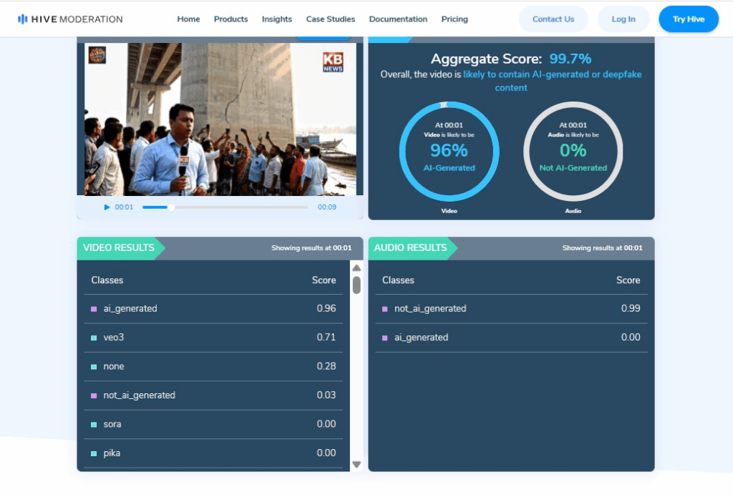This screenshot has height=497, width=733.
Task: Click the video results scrollbar thumb
Action: click(x=356, y=285)
